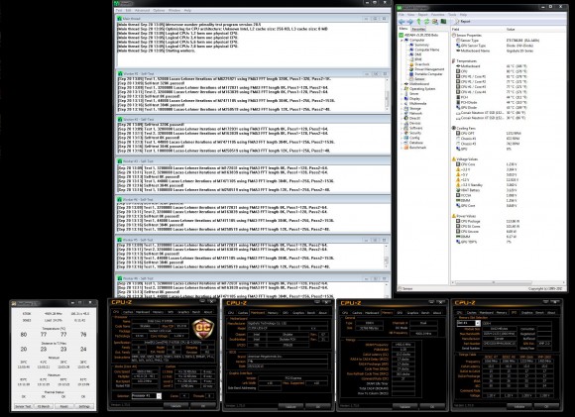Switch to the Menu tab in AIDA64

pos(403,29)
